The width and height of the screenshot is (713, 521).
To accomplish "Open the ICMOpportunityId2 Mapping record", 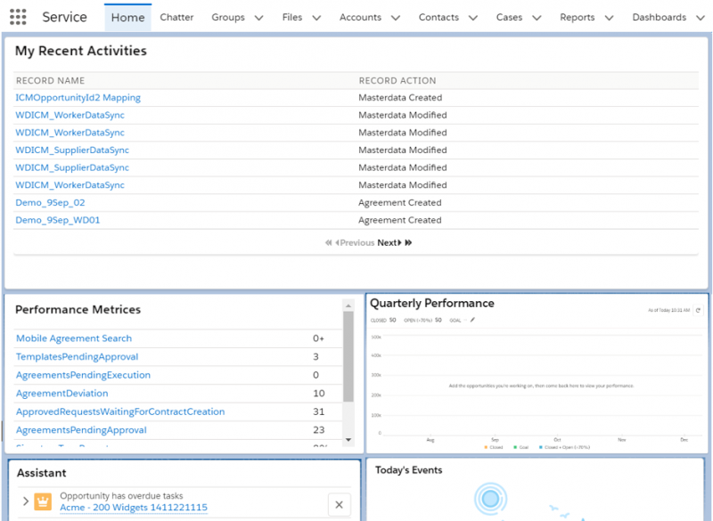I will [78, 97].
